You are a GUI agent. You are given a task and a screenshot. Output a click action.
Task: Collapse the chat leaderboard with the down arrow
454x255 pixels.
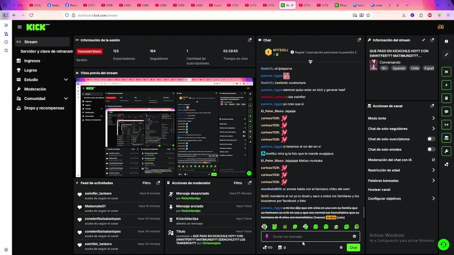[310, 62]
